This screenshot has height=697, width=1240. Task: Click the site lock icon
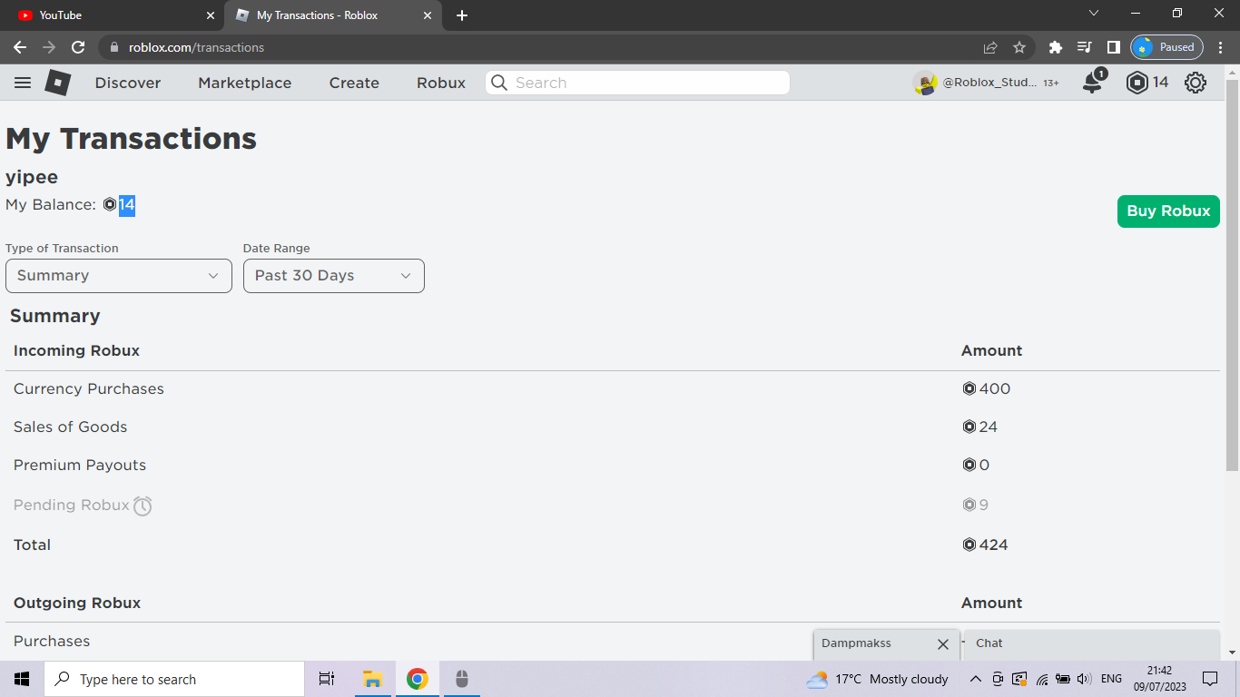(x=113, y=47)
